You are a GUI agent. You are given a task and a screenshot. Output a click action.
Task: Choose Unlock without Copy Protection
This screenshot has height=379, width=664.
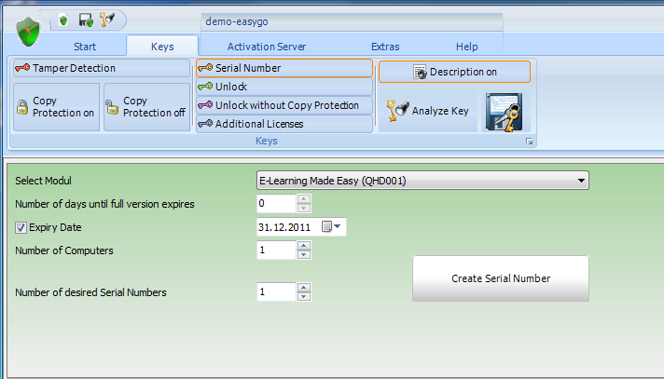pyautogui.click(x=284, y=105)
